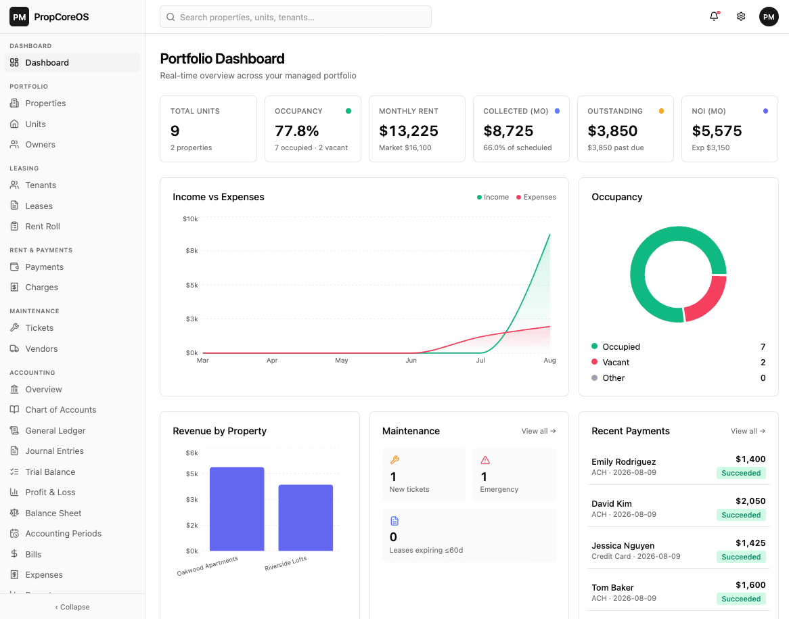Select Tom Baker payment row

pyautogui.click(x=678, y=592)
